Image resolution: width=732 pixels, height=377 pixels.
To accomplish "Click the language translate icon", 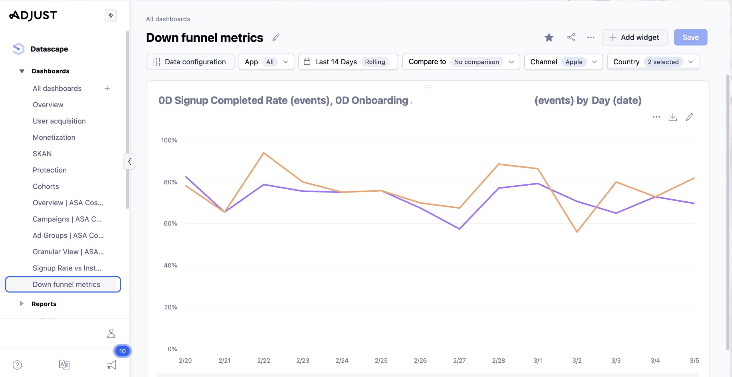I will coord(64,365).
